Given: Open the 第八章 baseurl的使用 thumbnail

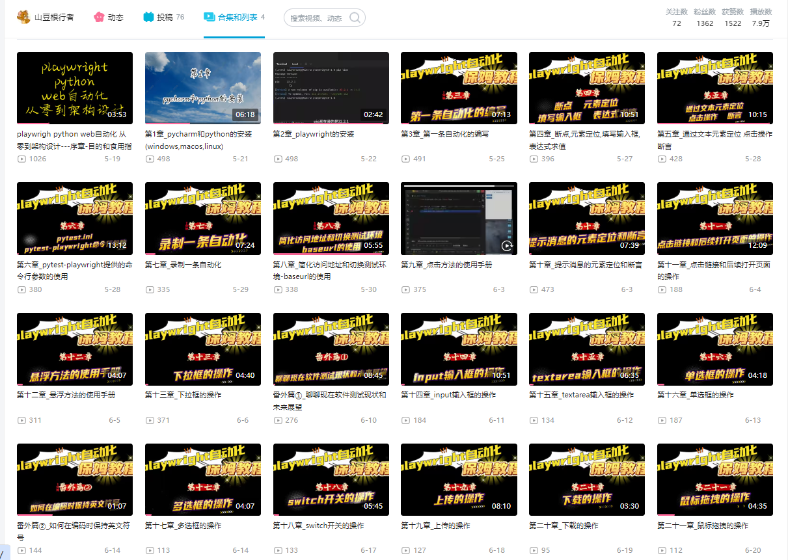Looking at the screenshot, I should coord(331,219).
